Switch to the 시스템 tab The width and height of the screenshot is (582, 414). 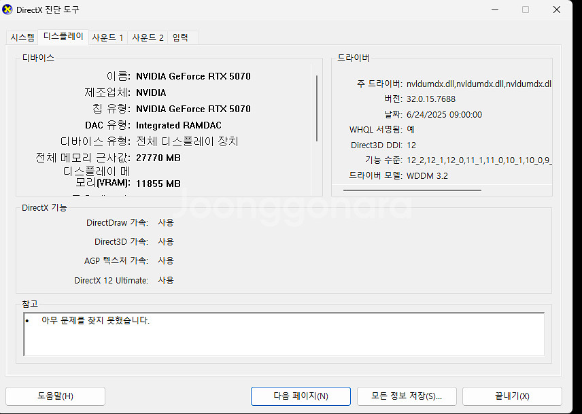click(x=22, y=37)
